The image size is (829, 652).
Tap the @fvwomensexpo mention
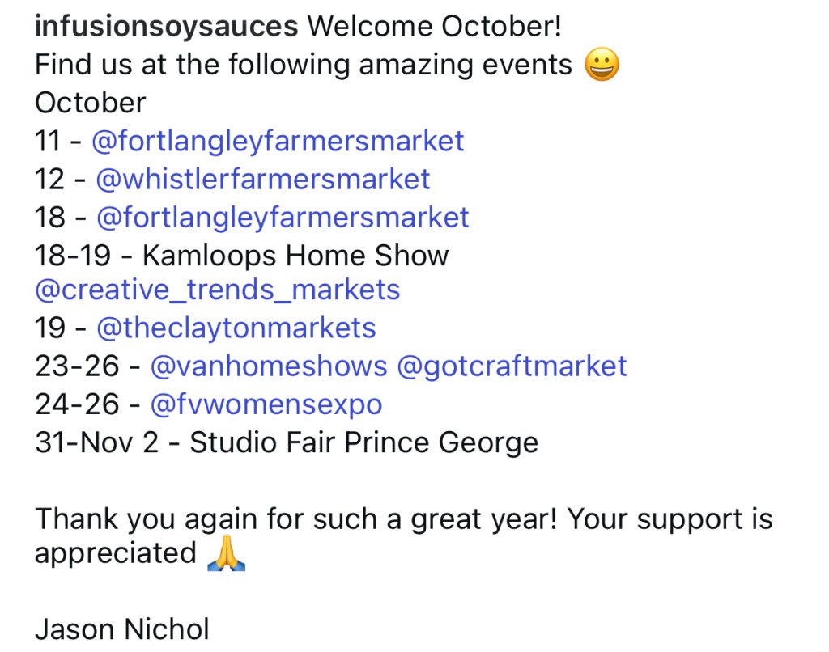266,404
